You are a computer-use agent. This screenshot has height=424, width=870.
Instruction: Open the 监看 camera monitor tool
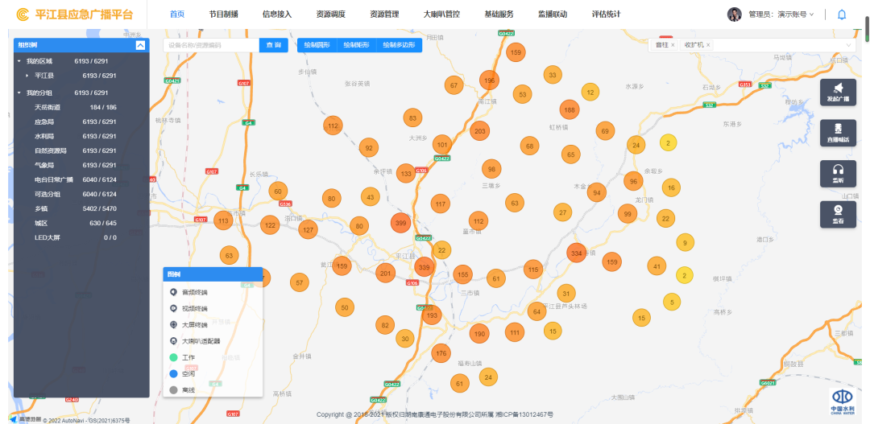click(x=838, y=213)
